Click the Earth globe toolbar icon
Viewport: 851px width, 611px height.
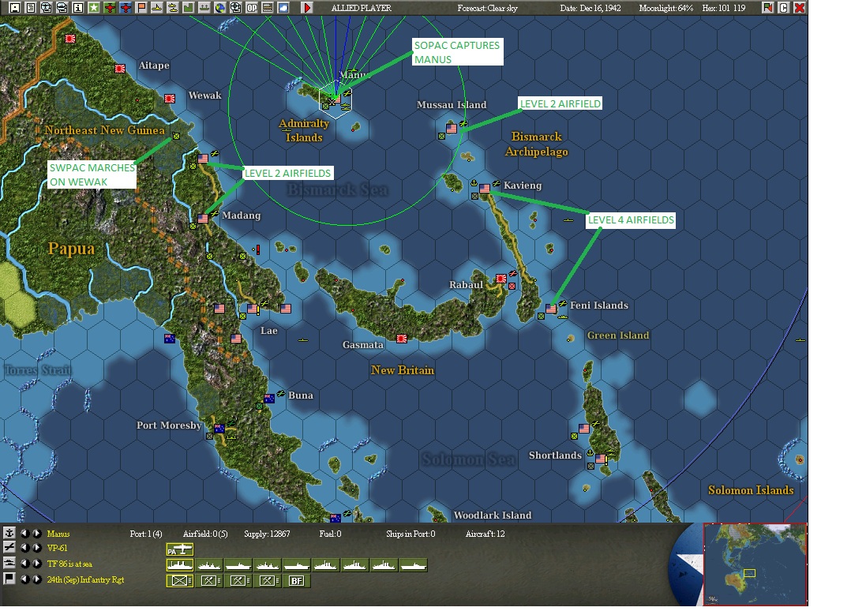(219, 8)
